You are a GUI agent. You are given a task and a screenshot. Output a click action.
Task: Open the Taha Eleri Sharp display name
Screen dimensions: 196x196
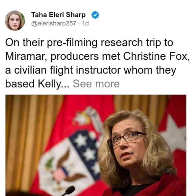pos(58,15)
